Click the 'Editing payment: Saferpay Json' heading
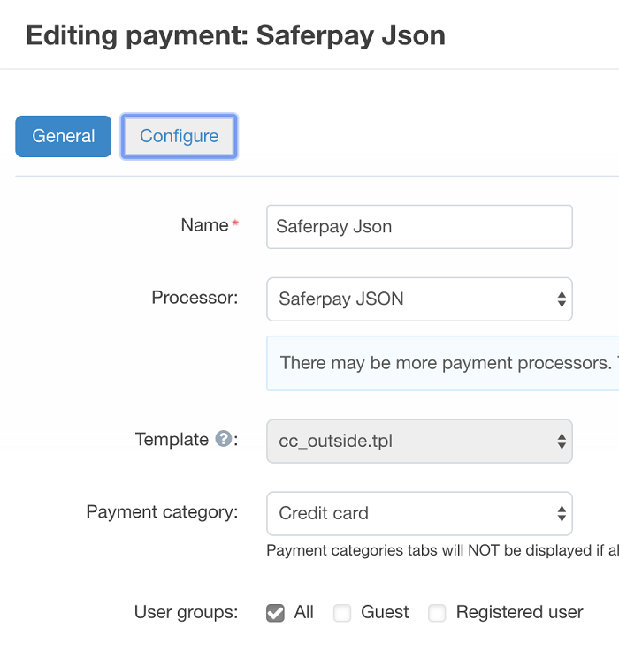 point(235,35)
